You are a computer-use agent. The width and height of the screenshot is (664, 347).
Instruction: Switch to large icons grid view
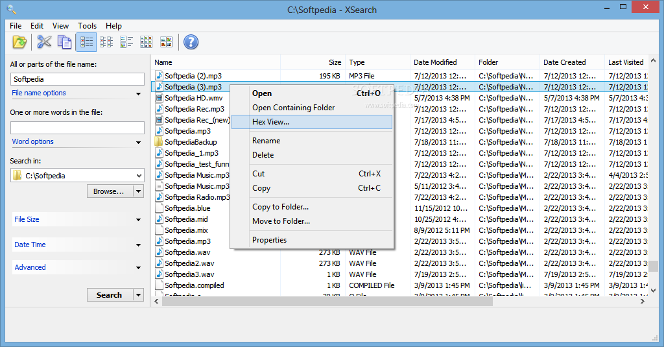coord(146,42)
